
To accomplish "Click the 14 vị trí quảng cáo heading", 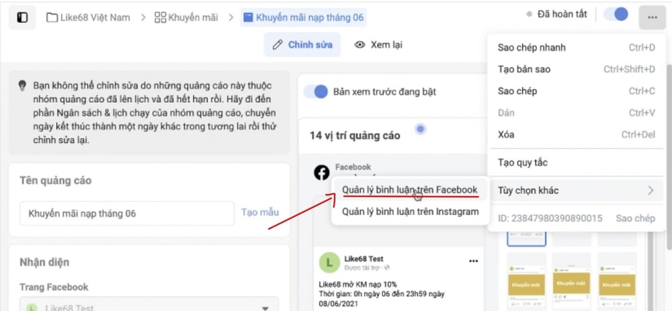I will click(355, 136).
